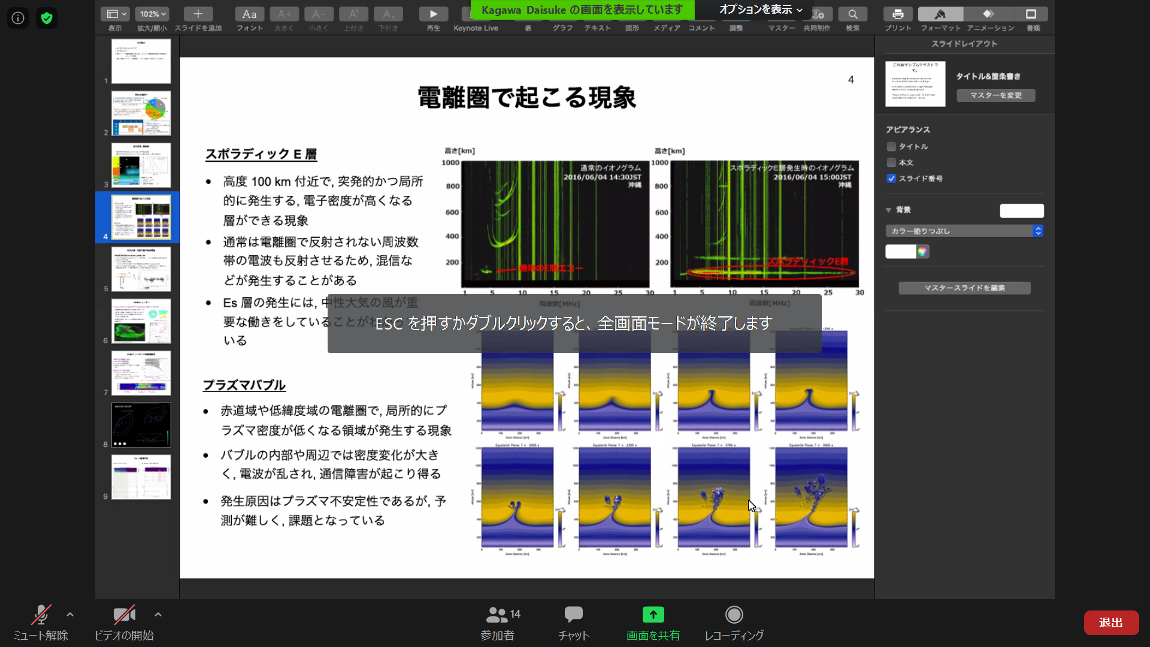Play the slideshow with the 再生 button
The width and height of the screenshot is (1150, 647).
[434, 14]
